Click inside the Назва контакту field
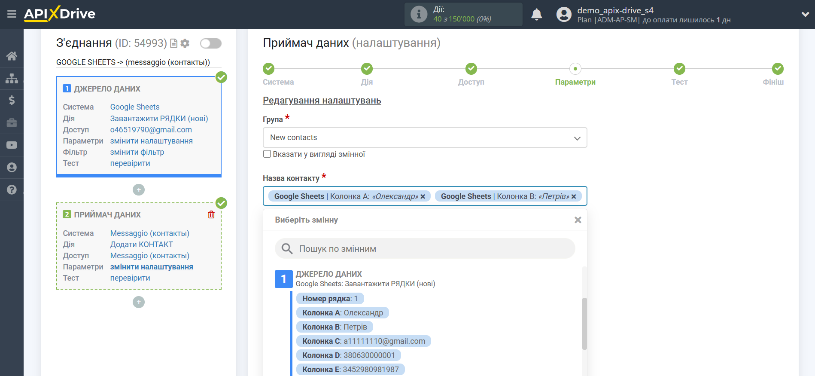Image resolution: width=815 pixels, height=376 pixels. (425, 196)
